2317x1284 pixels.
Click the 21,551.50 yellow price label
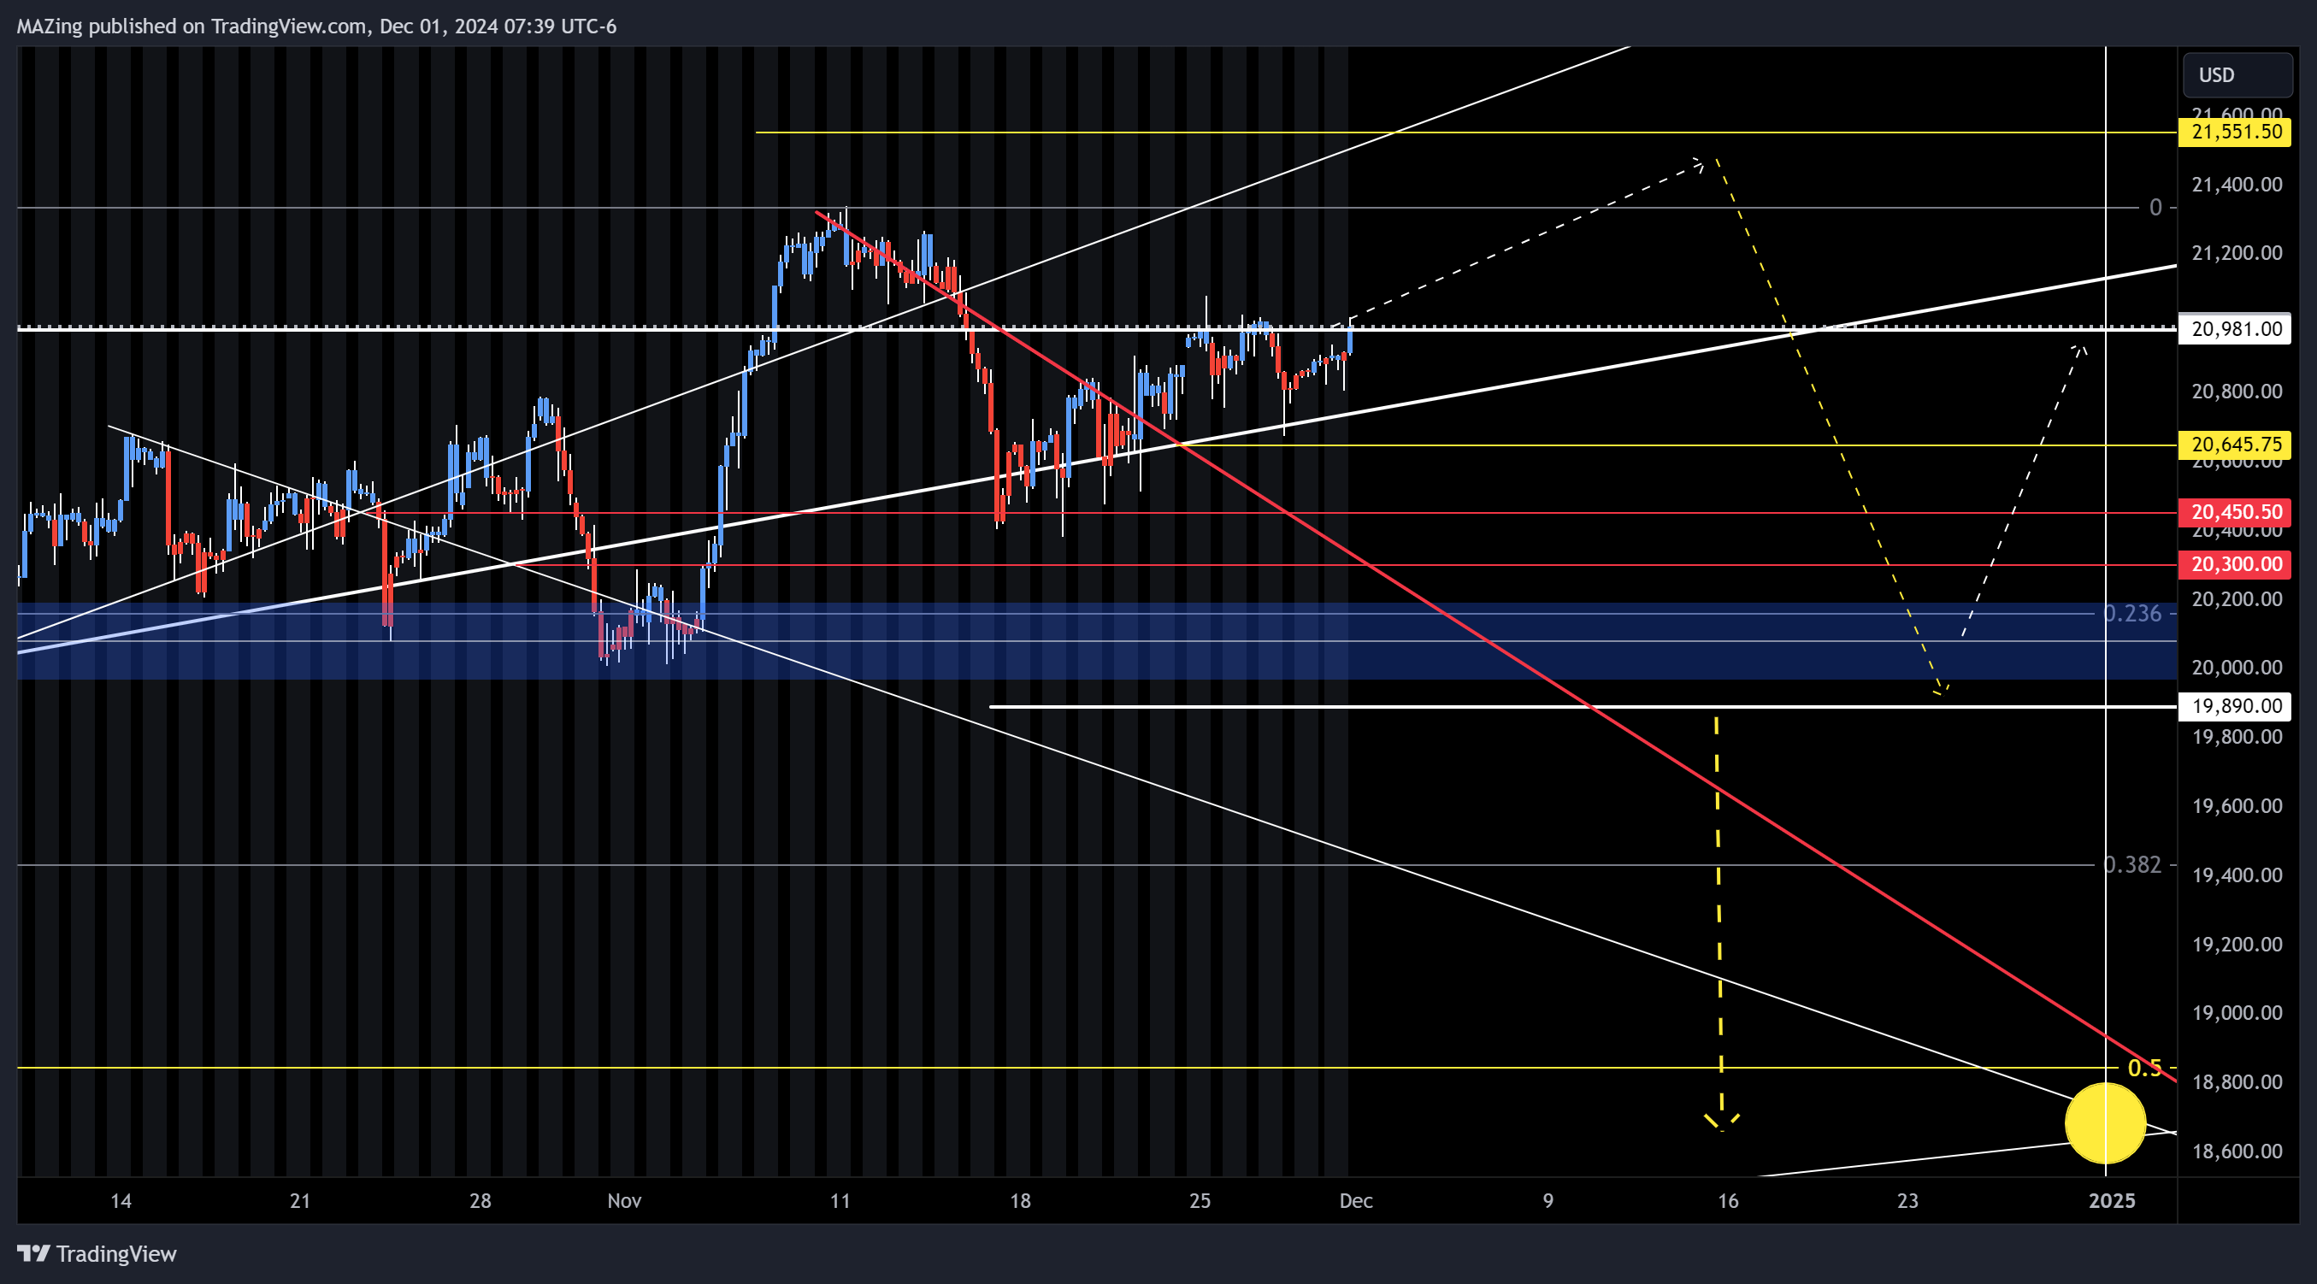click(x=2236, y=133)
